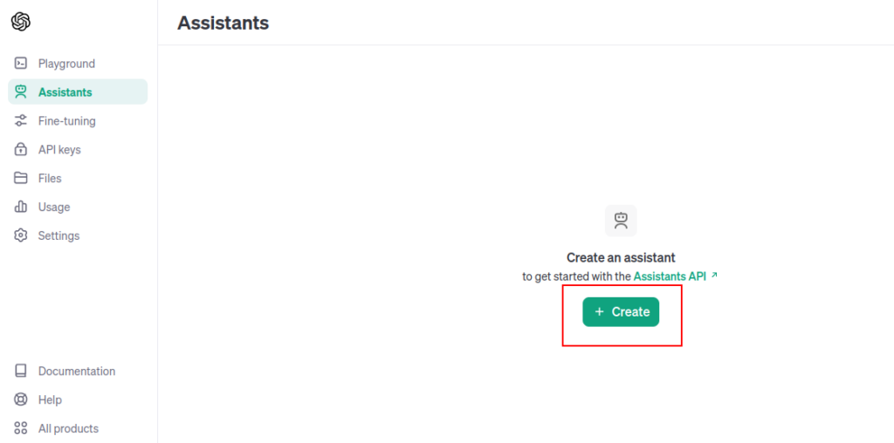Screen dimensions: 894x443
Task: Click the Usage bar chart icon
Action: (21, 207)
